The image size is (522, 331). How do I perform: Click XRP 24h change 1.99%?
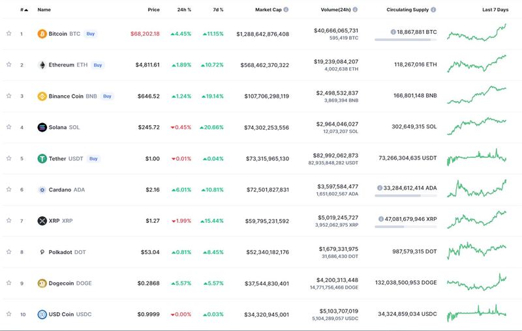tap(181, 221)
